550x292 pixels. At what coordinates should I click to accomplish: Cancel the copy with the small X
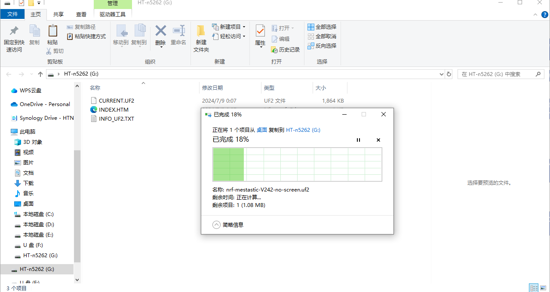click(x=378, y=140)
